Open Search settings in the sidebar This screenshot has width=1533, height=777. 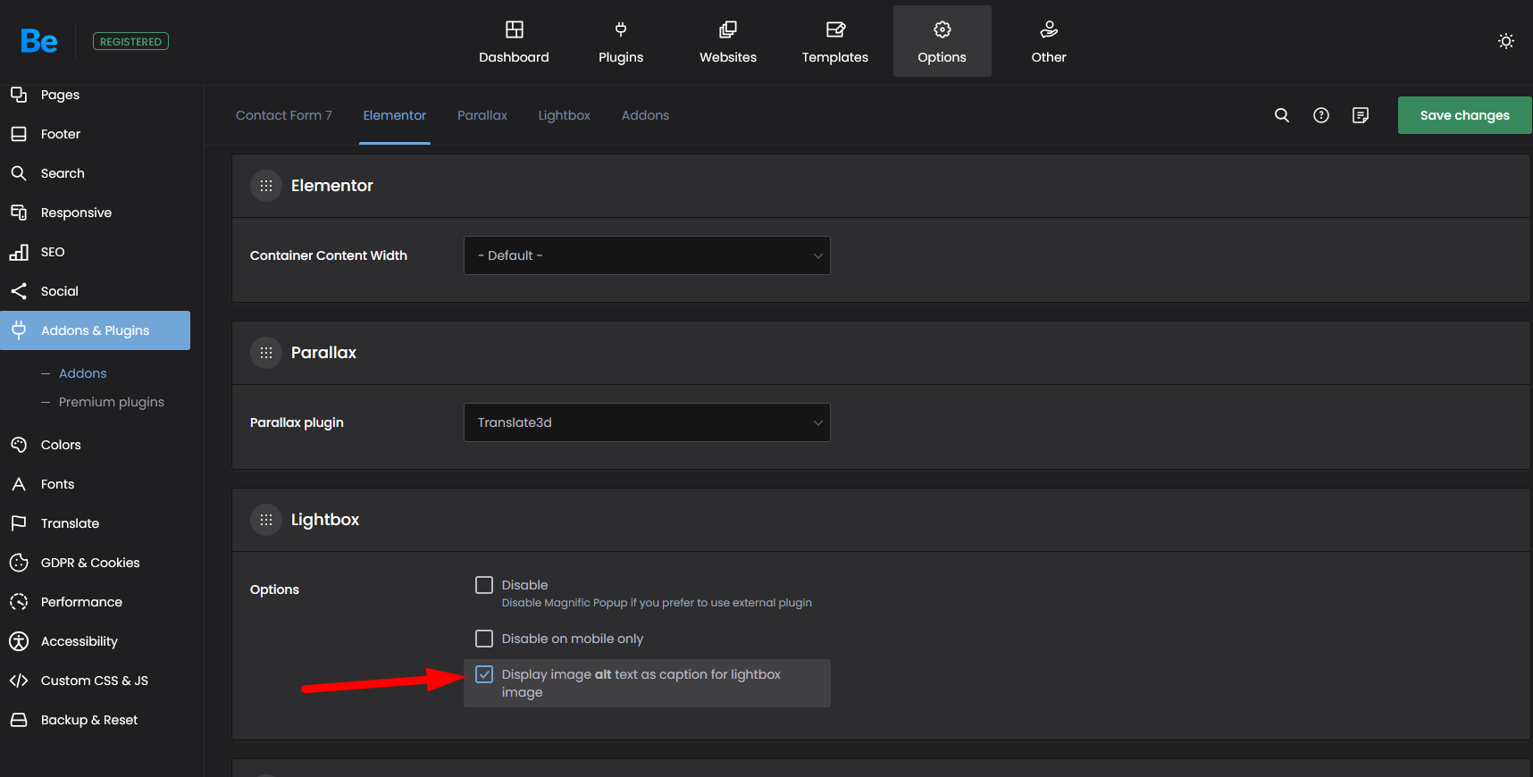[x=95, y=173]
